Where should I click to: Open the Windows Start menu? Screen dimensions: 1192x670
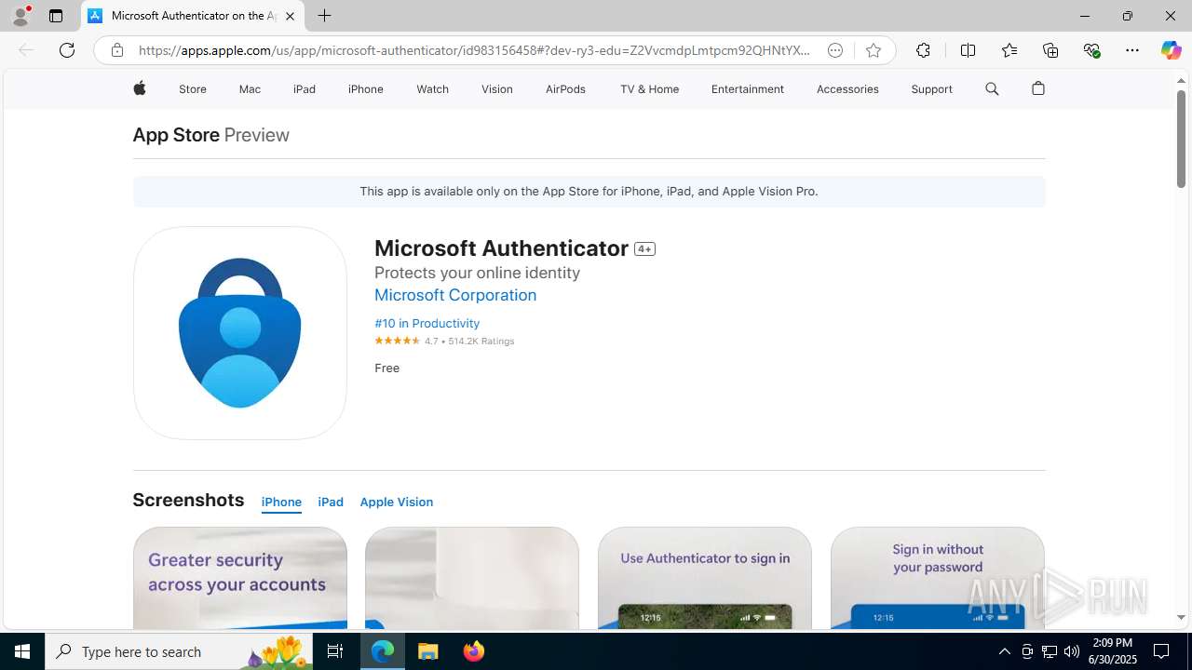pyautogui.click(x=22, y=651)
